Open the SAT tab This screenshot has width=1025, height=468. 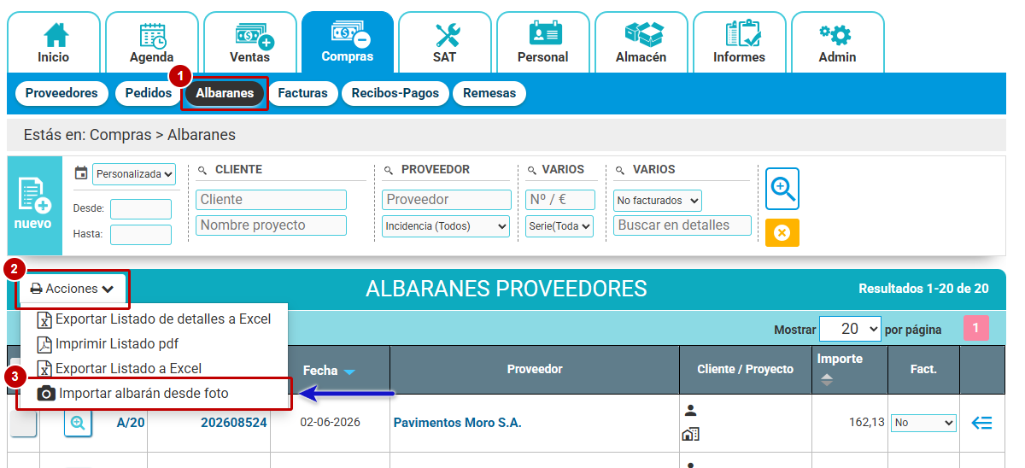[445, 42]
